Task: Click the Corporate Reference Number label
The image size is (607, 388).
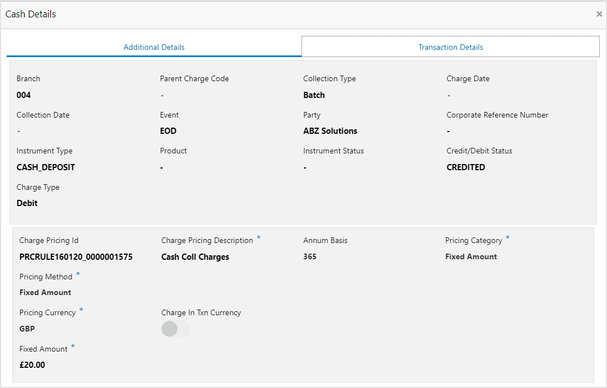Action: point(497,115)
